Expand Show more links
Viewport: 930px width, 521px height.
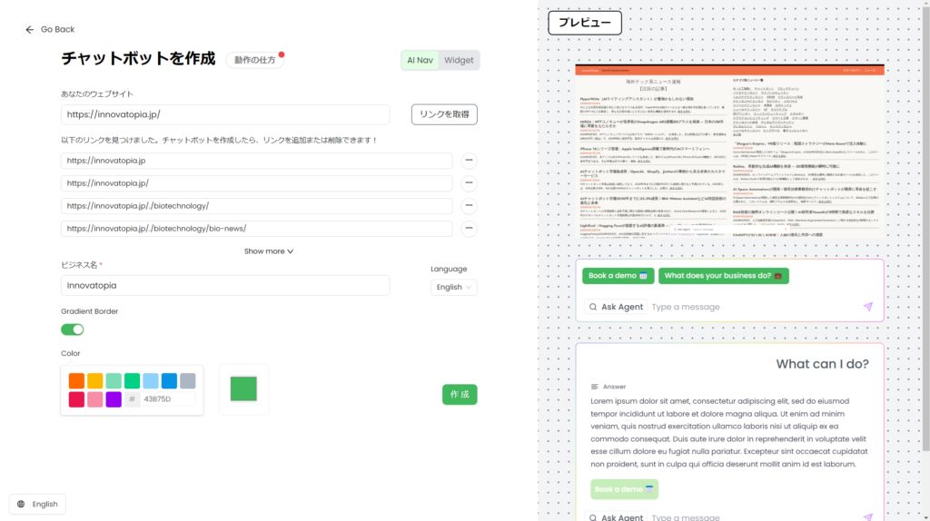(269, 251)
